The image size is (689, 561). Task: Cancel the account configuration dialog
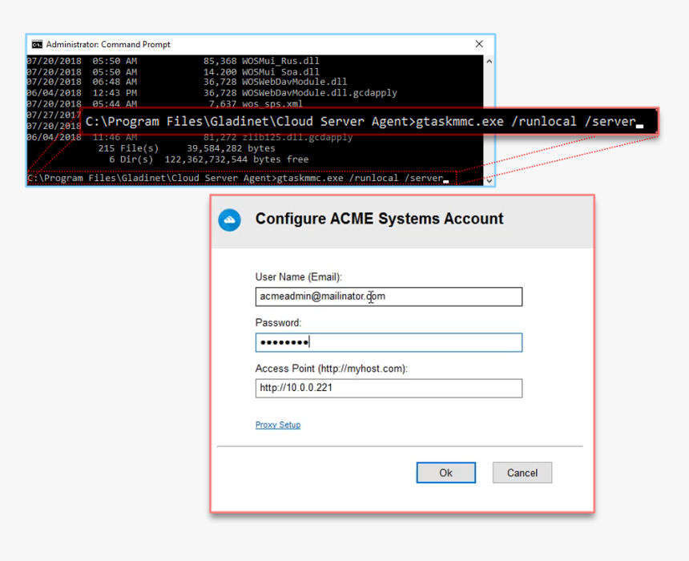[522, 473]
